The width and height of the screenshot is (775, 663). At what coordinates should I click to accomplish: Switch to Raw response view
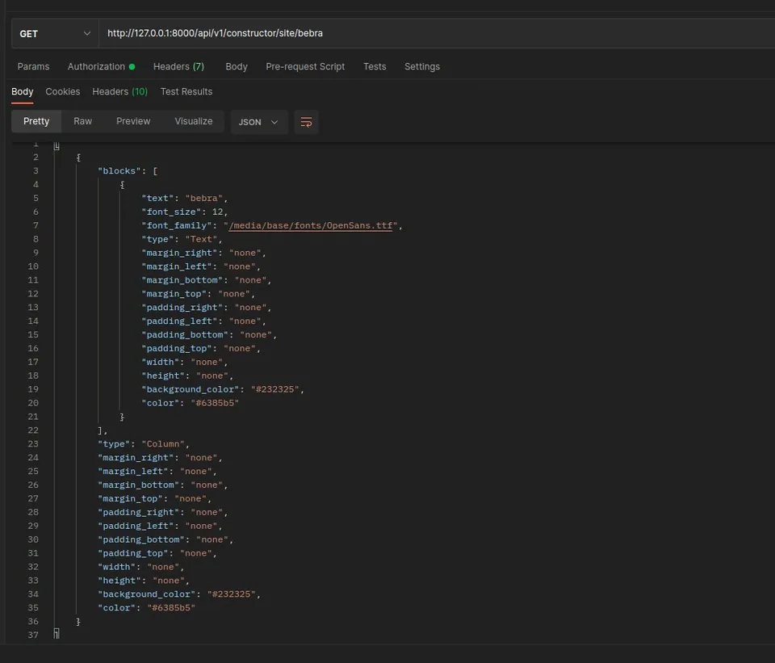pos(82,122)
